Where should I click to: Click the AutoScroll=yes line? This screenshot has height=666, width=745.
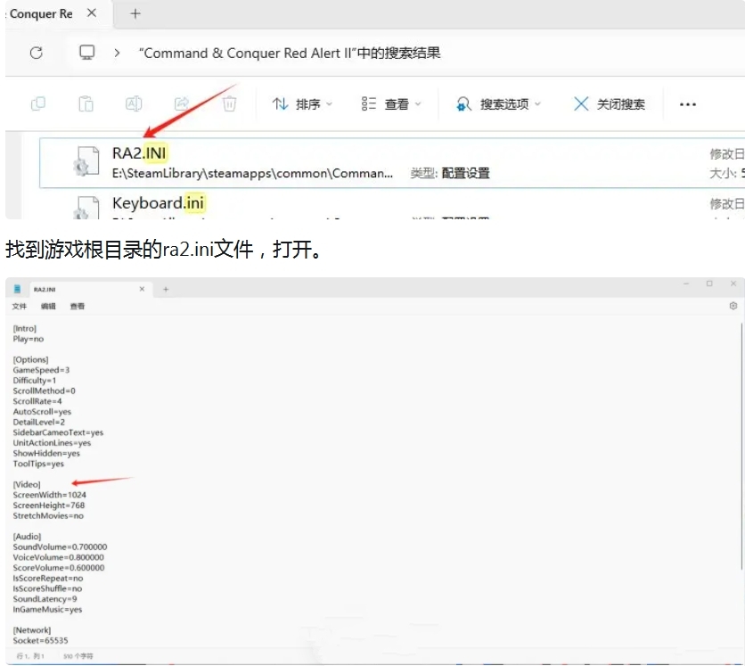pos(42,412)
